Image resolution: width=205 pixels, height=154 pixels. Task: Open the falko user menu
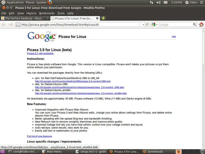tap(191, 2)
